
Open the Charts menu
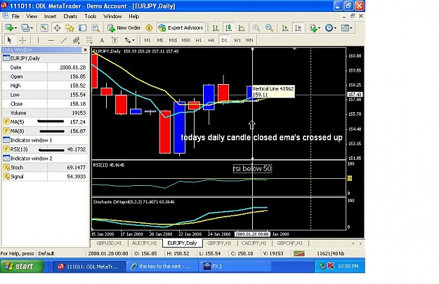point(70,17)
